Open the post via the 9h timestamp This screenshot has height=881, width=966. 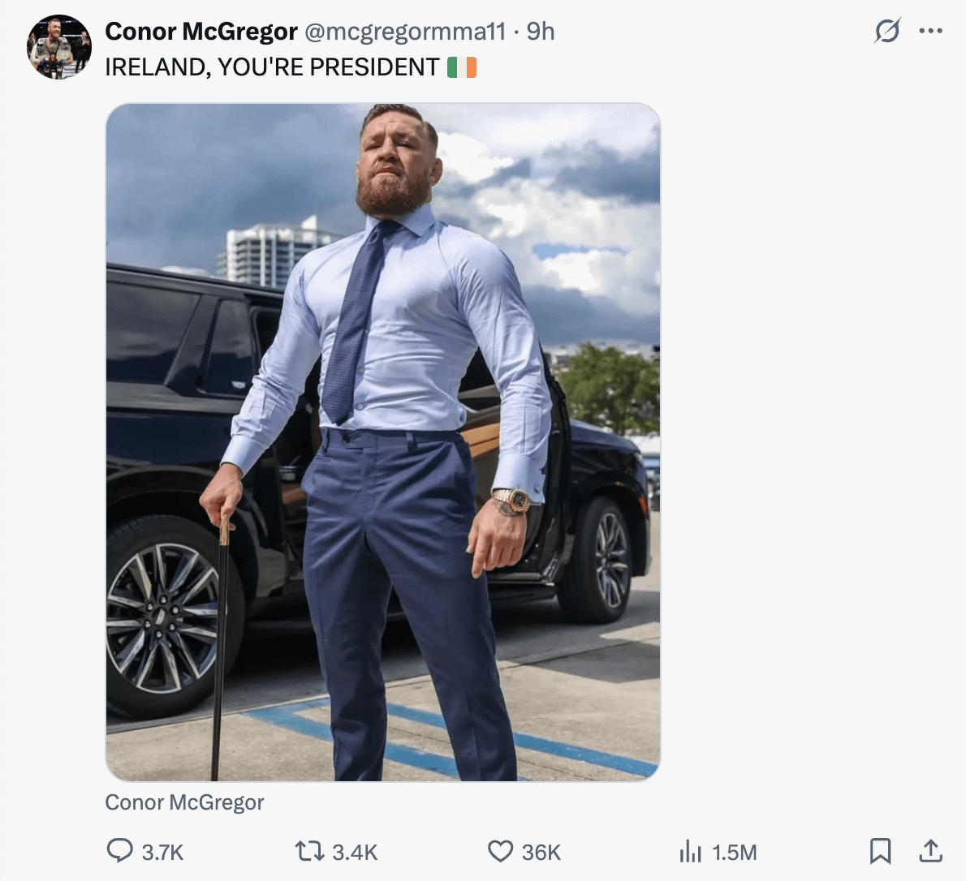point(541,32)
